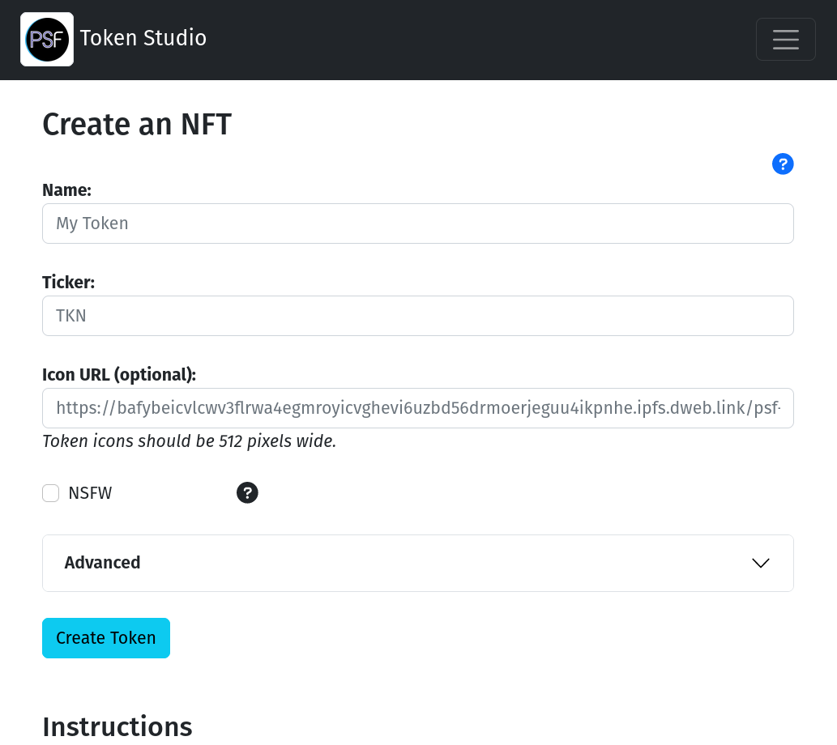Click into the Ticker TKN input
Image resolution: width=837 pixels, height=745 pixels.
[x=418, y=316]
